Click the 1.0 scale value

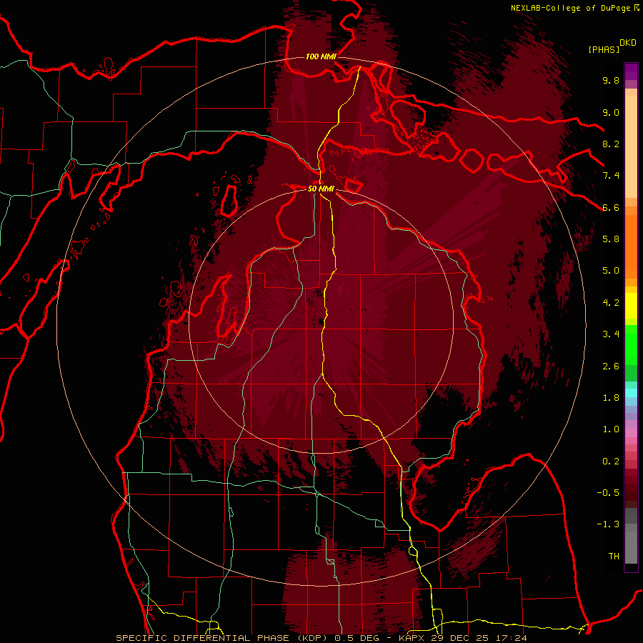(x=611, y=429)
